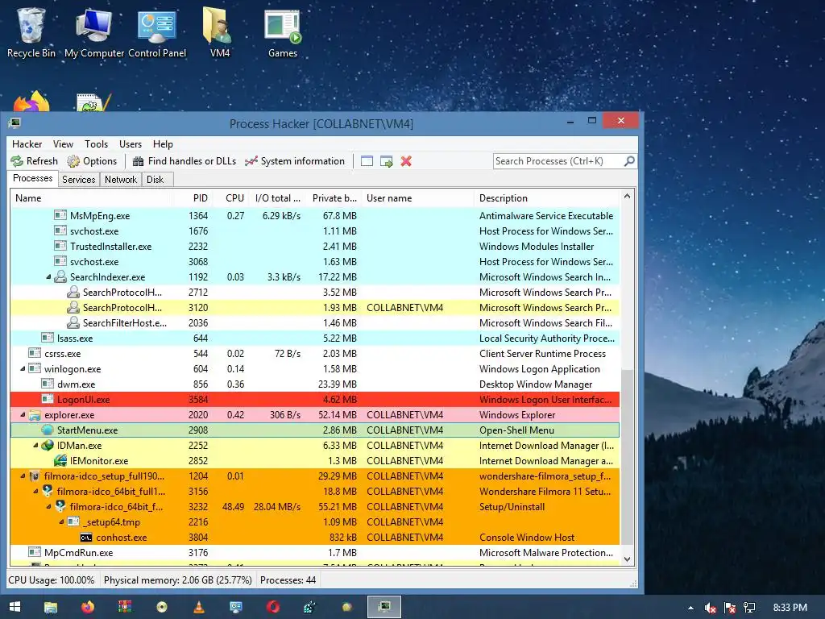Open the Opera browser taskbar icon
This screenshot has height=619, width=825.
pos(272,607)
